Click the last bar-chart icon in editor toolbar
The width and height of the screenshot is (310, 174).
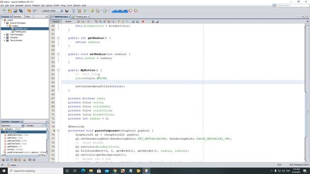157,21
